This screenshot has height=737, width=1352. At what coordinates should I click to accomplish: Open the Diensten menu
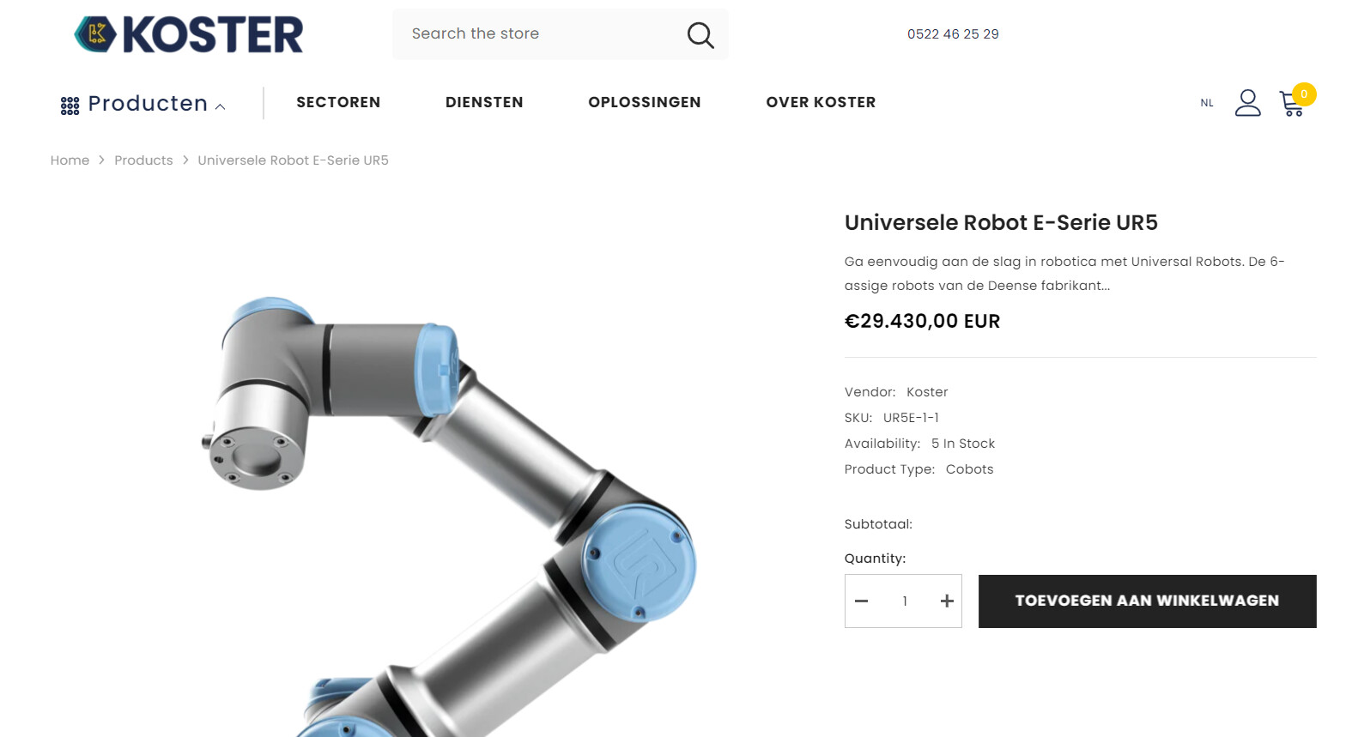484,102
